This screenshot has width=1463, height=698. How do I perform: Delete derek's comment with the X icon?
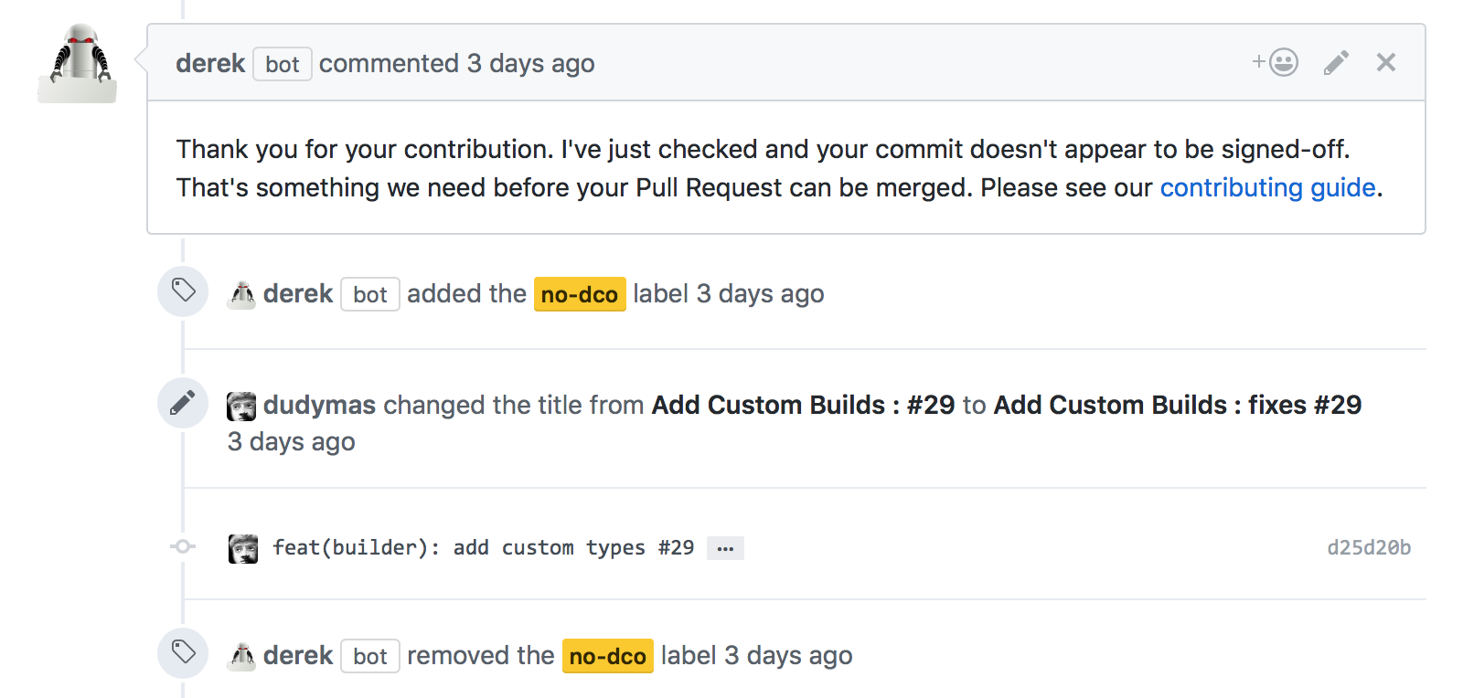point(1386,62)
